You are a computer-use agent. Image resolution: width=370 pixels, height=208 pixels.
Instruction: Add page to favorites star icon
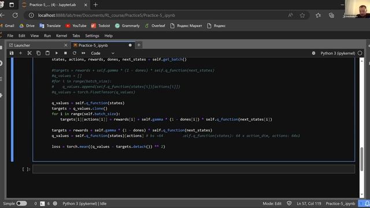coord(302,16)
